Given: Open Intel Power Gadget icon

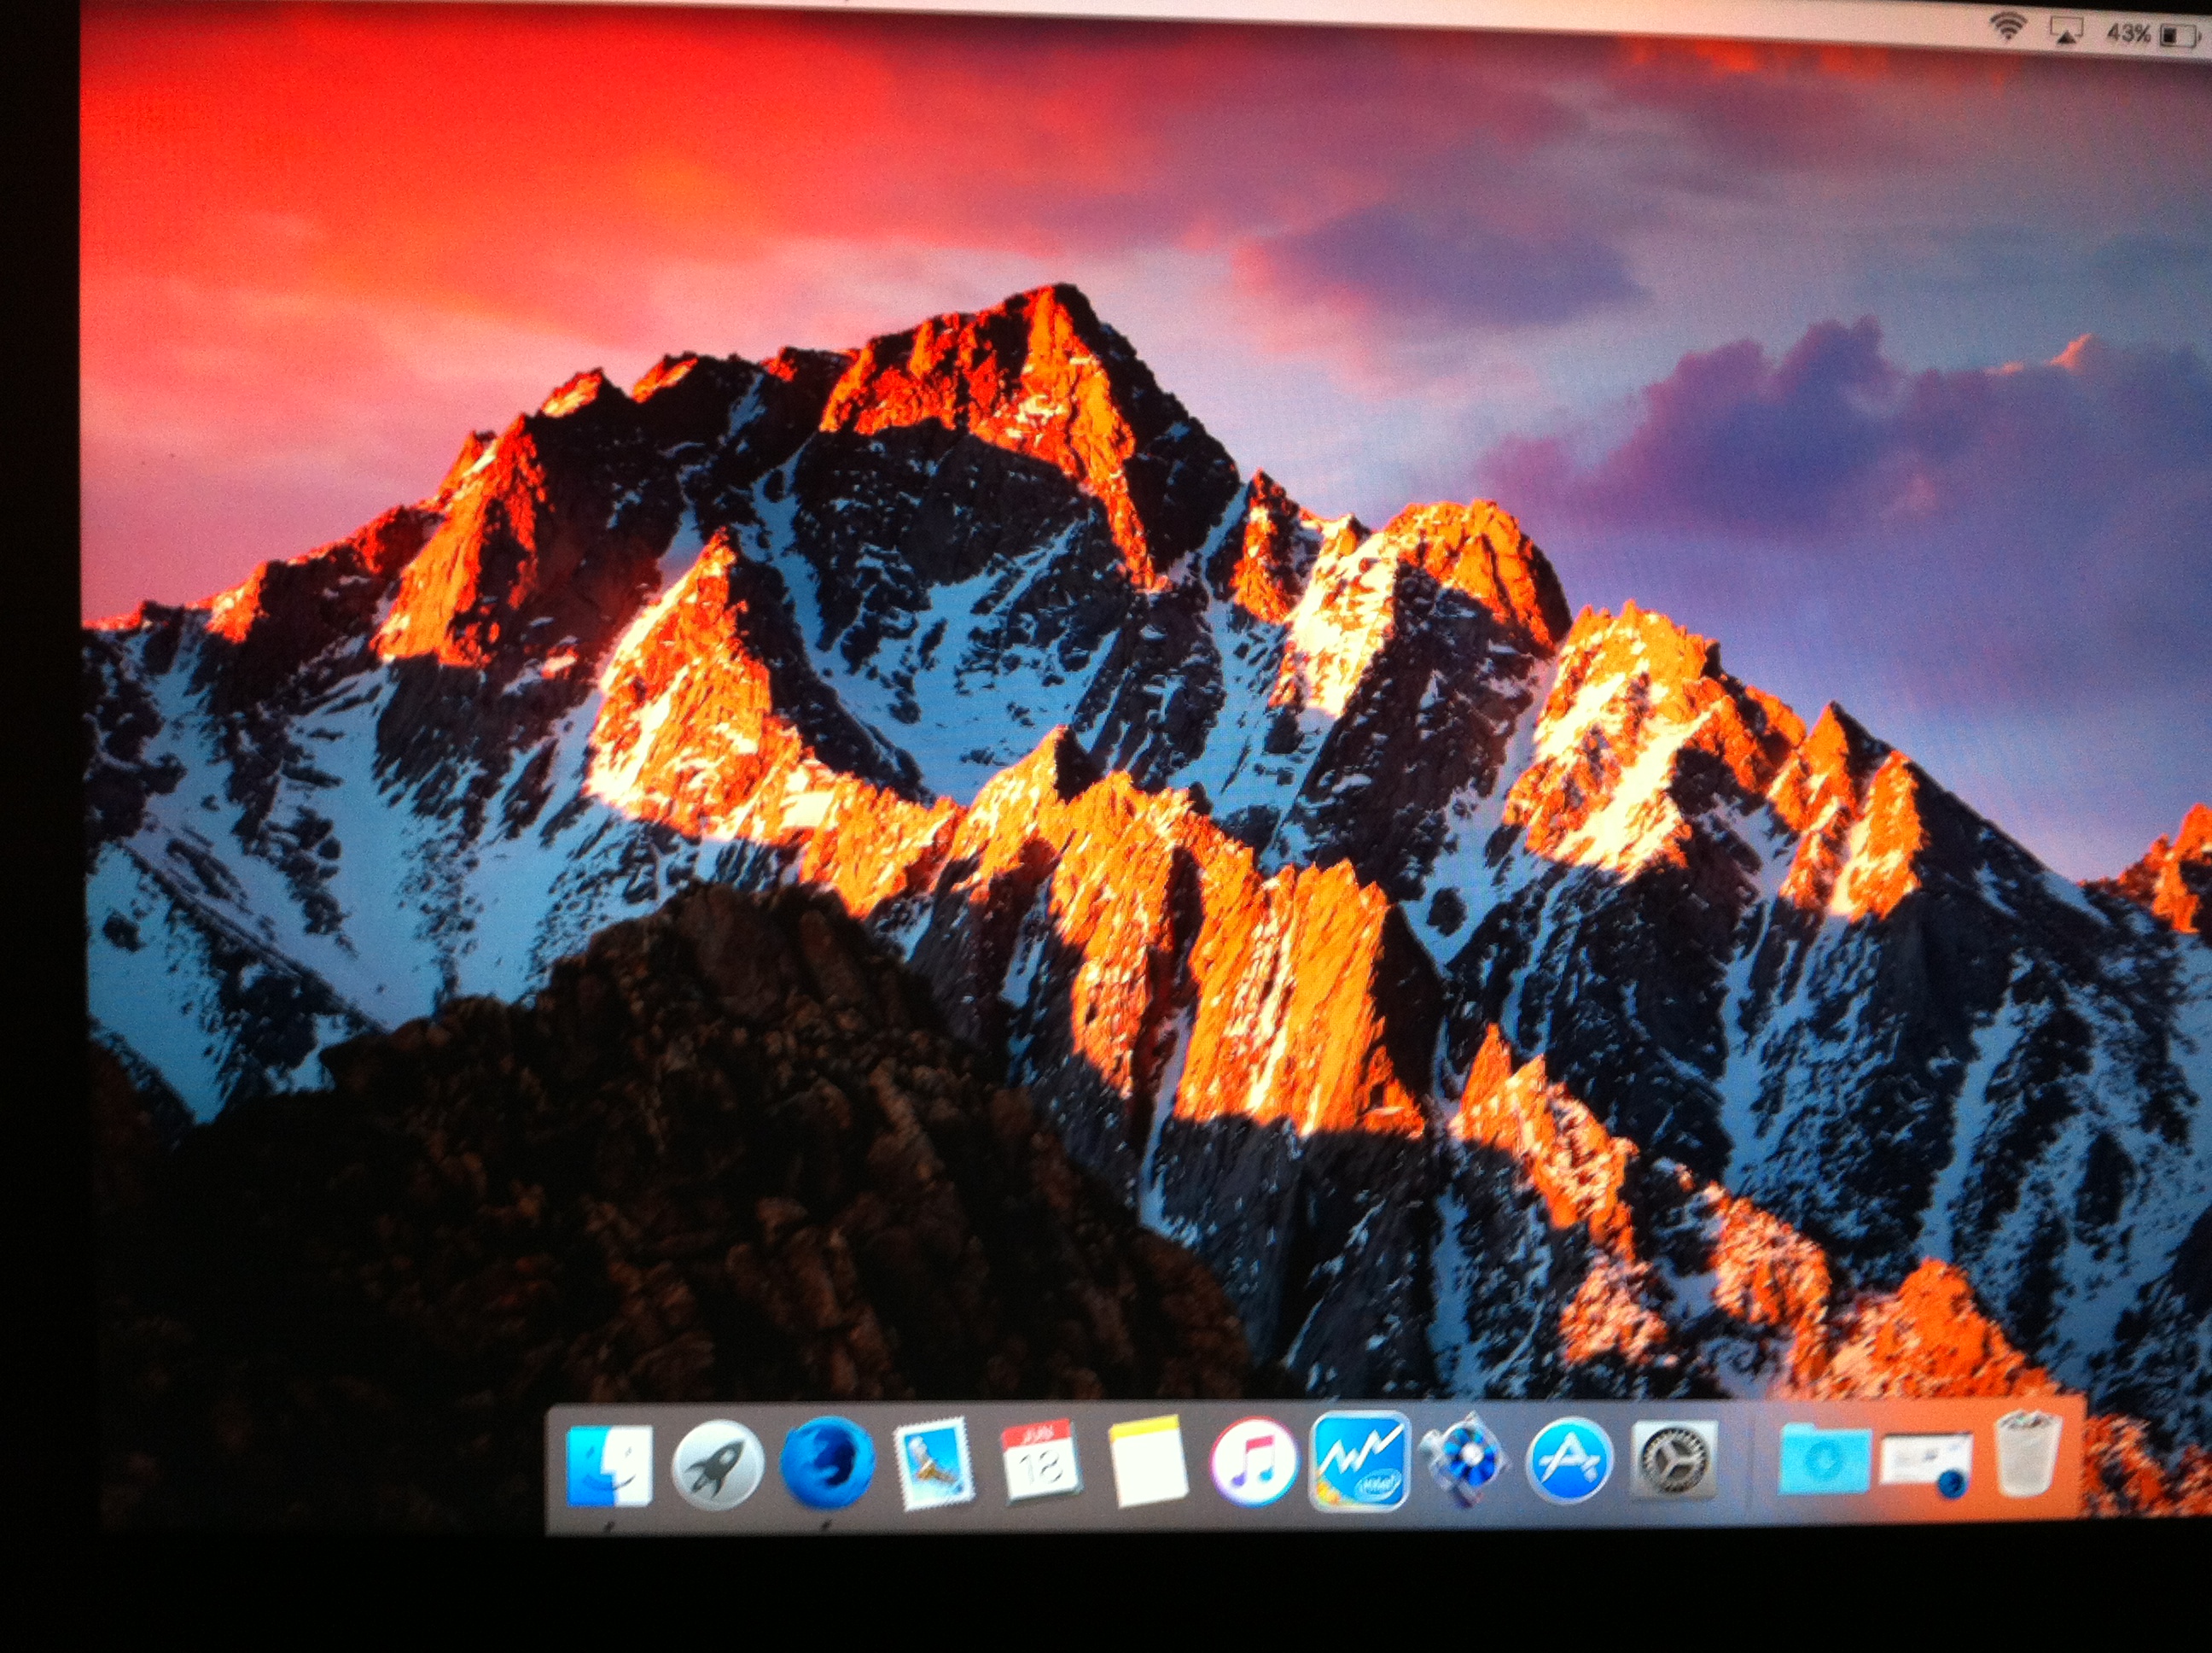Looking at the screenshot, I should coord(1360,1461).
